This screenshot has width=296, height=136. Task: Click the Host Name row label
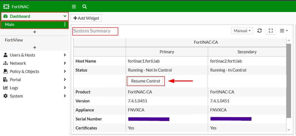[86, 61]
